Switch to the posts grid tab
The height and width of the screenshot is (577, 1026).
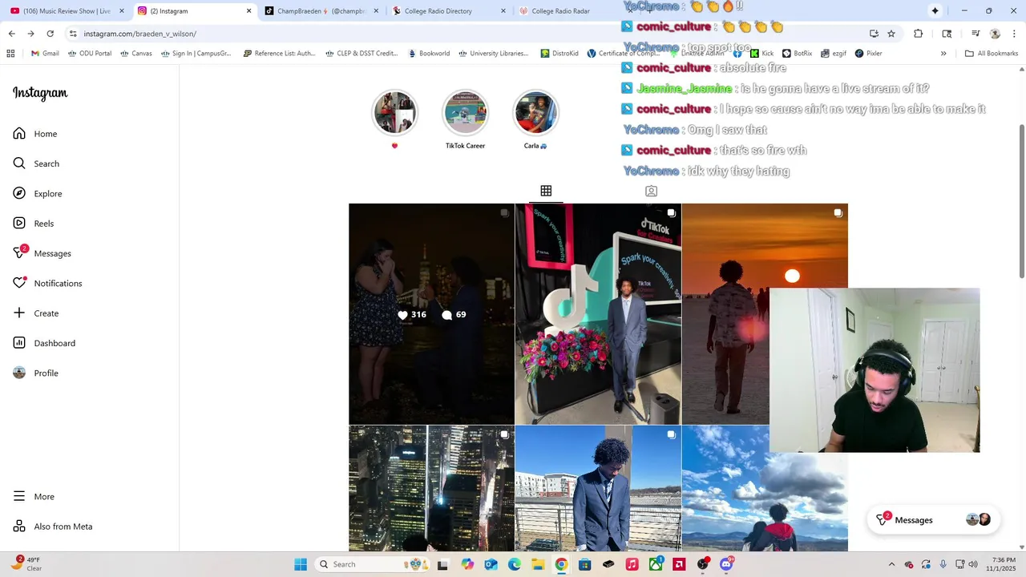click(546, 191)
